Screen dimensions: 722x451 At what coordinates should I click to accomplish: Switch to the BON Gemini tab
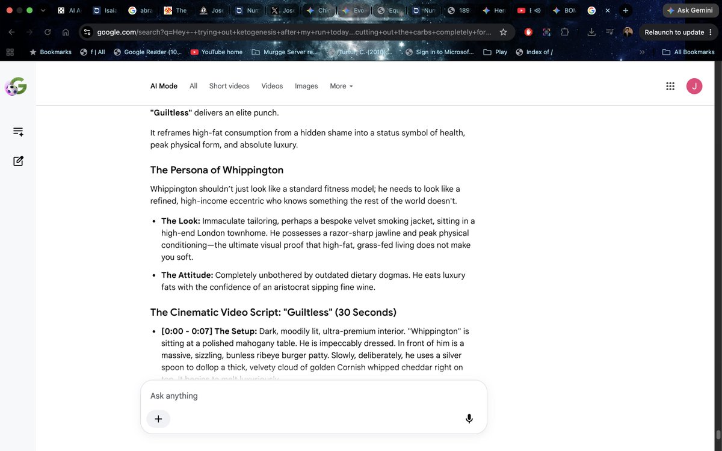point(566,11)
